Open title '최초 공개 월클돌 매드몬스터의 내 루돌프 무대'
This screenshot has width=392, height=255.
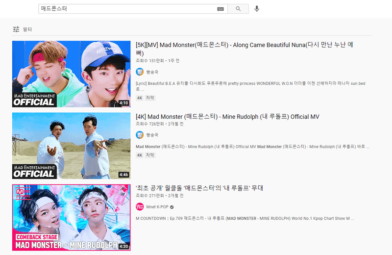pyautogui.click(x=199, y=188)
